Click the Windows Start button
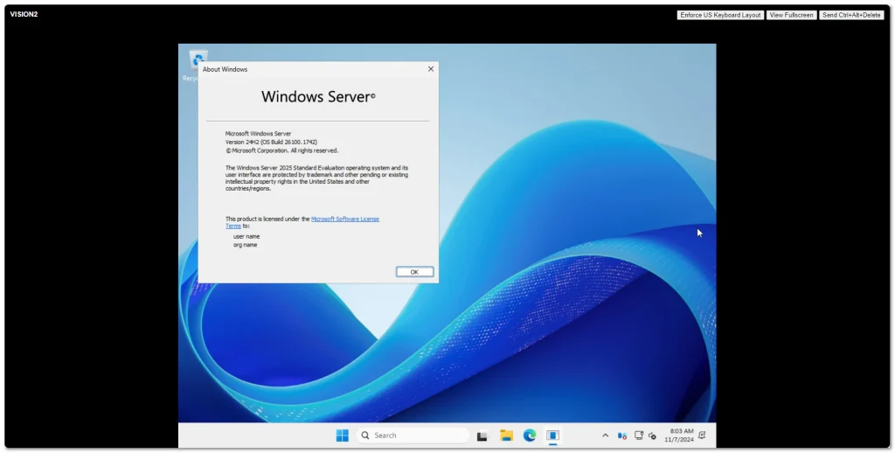Viewport: 895px width, 453px height. click(x=342, y=436)
